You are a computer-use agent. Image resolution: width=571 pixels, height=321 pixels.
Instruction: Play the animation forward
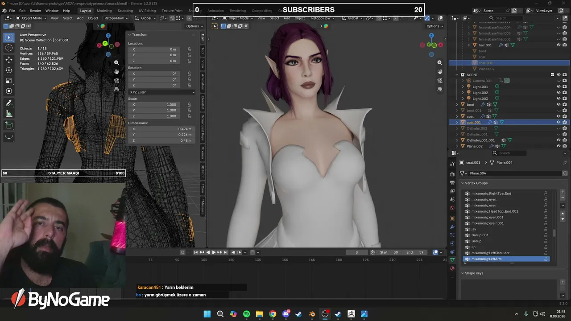click(x=214, y=252)
